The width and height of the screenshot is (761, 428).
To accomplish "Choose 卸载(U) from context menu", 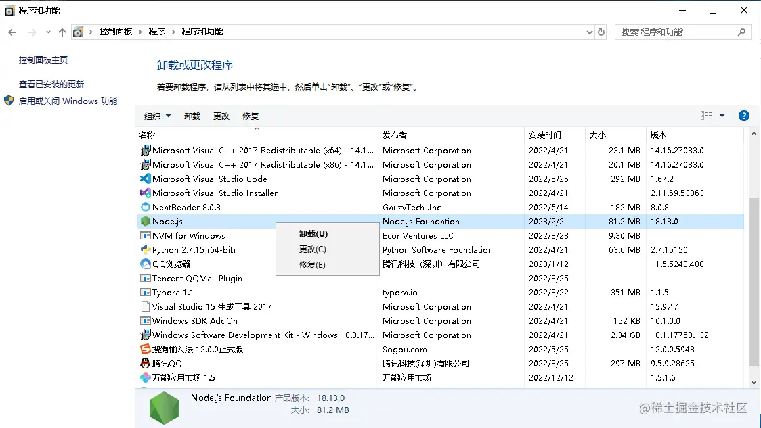I will coord(328,234).
